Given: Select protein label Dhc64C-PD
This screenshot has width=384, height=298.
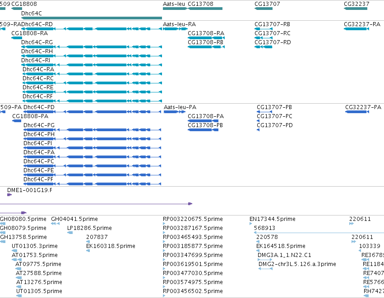Looking at the screenshot, I should 39,107.
